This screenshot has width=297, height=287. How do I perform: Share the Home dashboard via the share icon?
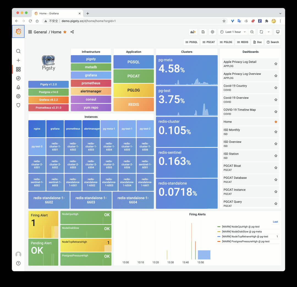pyautogui.click(x=71, y=32)
